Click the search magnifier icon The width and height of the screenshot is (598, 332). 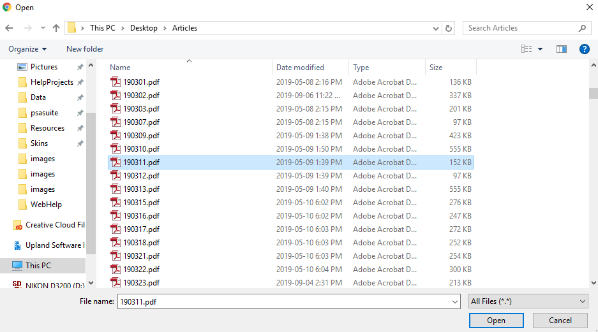(582, 28)
